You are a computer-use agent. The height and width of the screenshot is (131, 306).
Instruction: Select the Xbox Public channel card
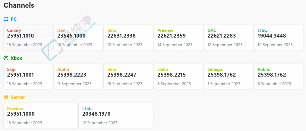point(279,77)
